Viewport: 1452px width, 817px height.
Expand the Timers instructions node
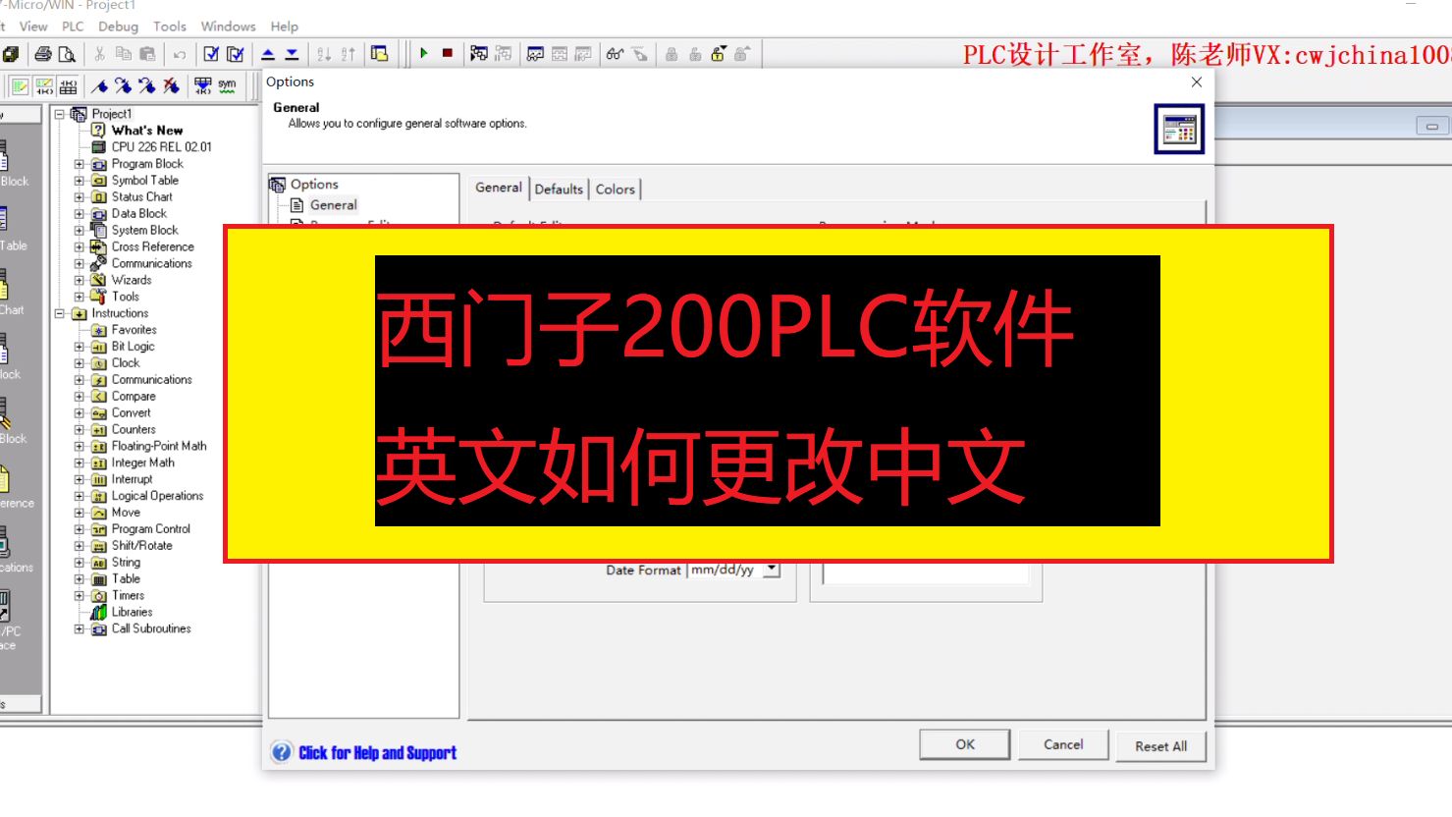80,595
